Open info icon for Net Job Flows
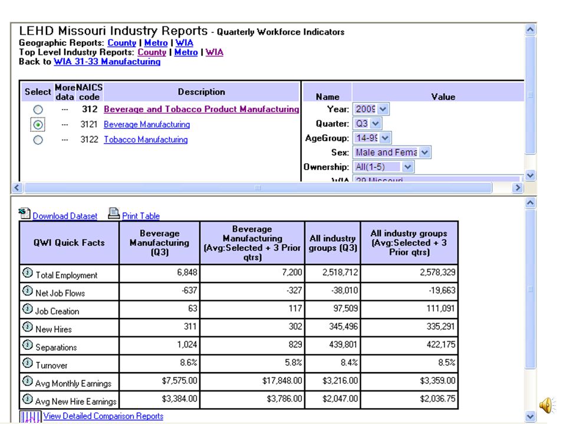The image size is (566, 424). tap(28, 291)
